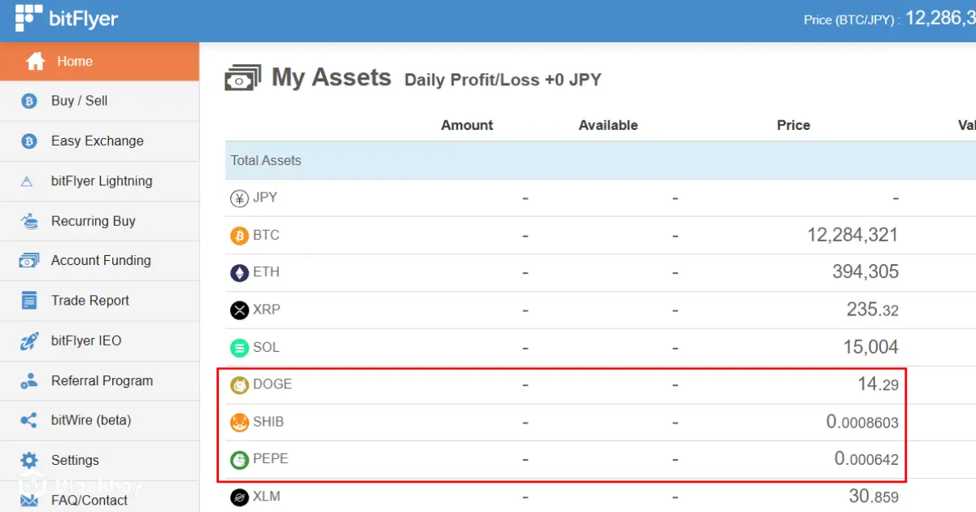Click the Settings gear icon
The image size is (976, 512).
click(29, 461)
